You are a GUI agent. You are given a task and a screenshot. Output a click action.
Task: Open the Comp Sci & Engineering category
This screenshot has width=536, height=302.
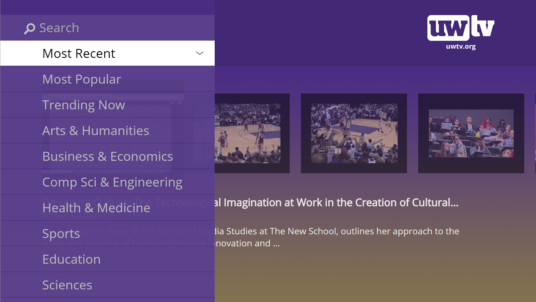112,182
